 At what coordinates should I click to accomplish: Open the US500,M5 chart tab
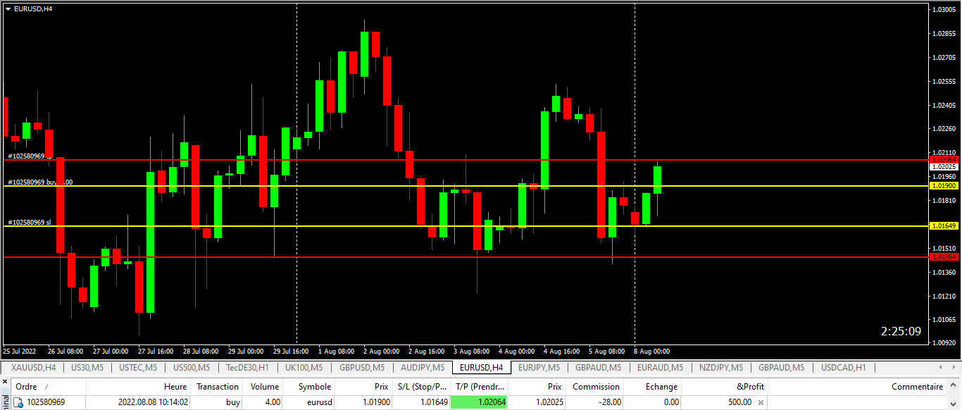point(192,367)
